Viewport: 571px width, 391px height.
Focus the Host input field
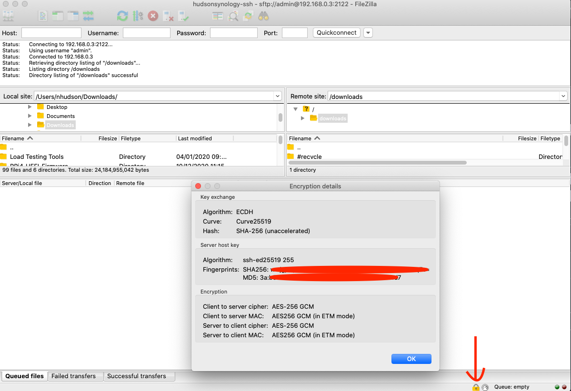tap(51, 33)
